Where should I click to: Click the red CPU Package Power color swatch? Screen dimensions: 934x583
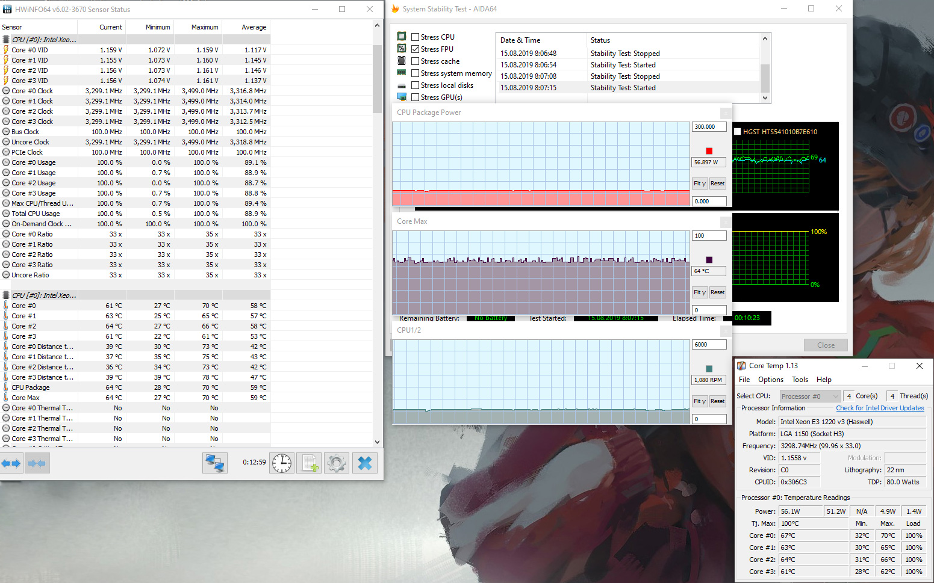[709, 151]
